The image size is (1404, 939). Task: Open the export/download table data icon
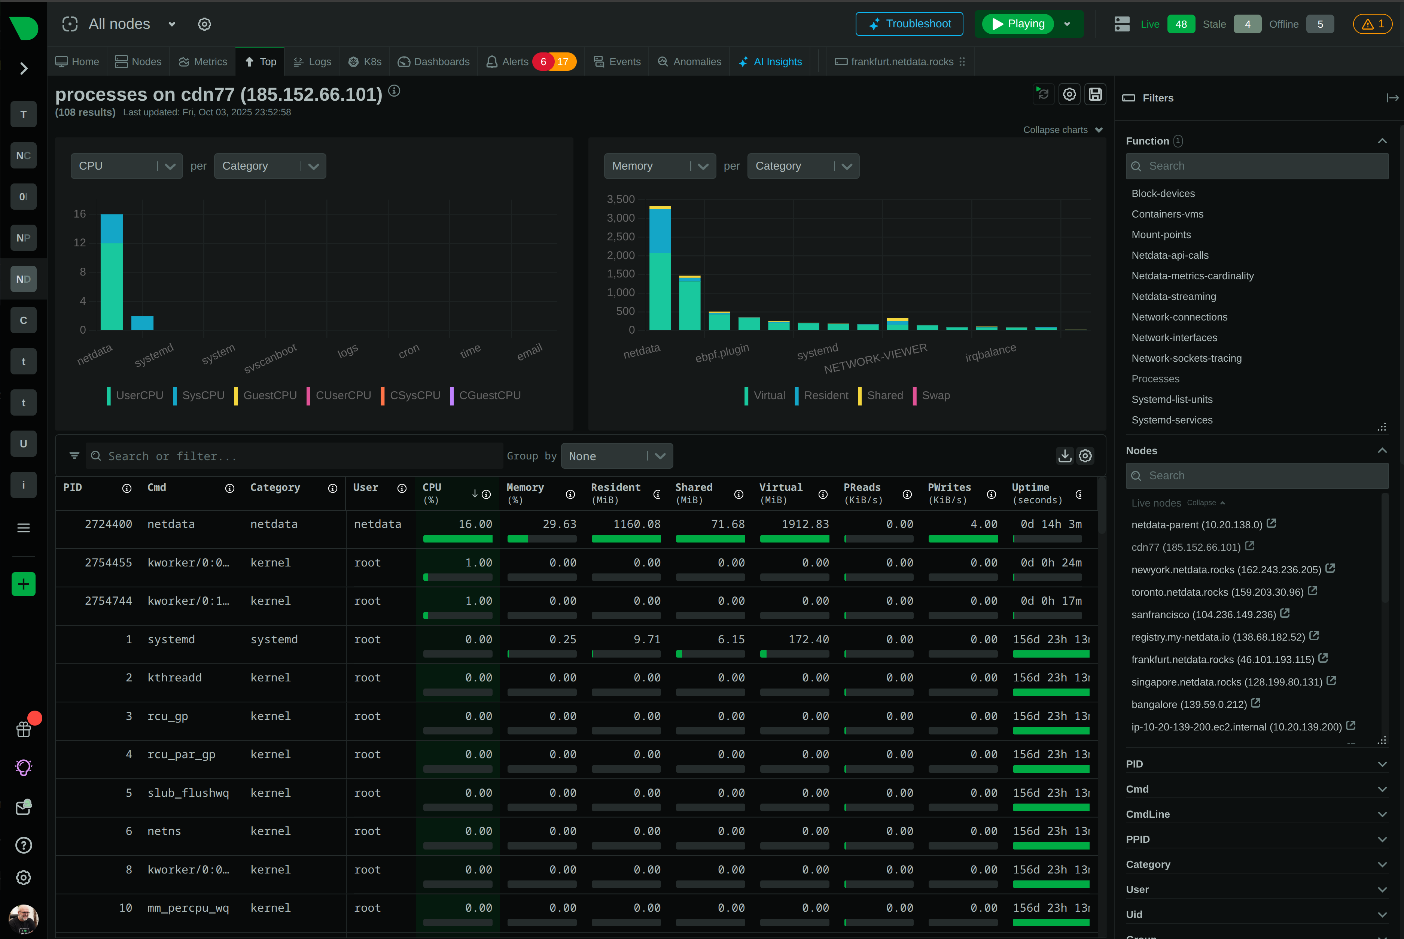(x=1065, y=456)
